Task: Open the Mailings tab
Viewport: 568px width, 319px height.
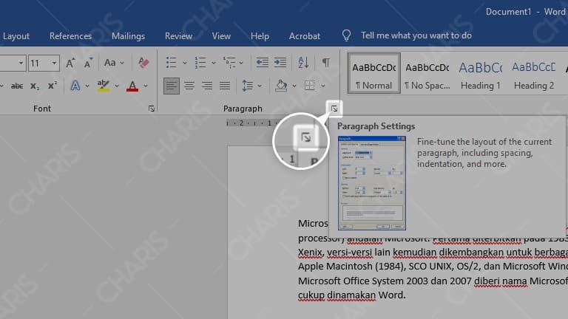Action: 128,35
